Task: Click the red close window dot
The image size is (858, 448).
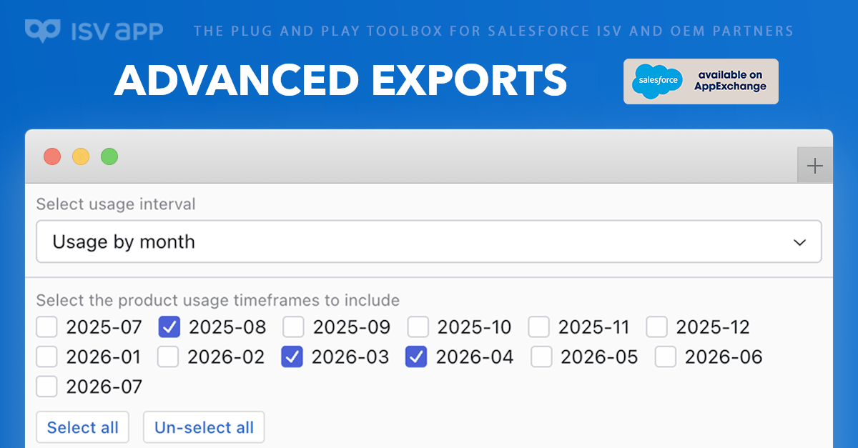Action: [x=52, y=156]
